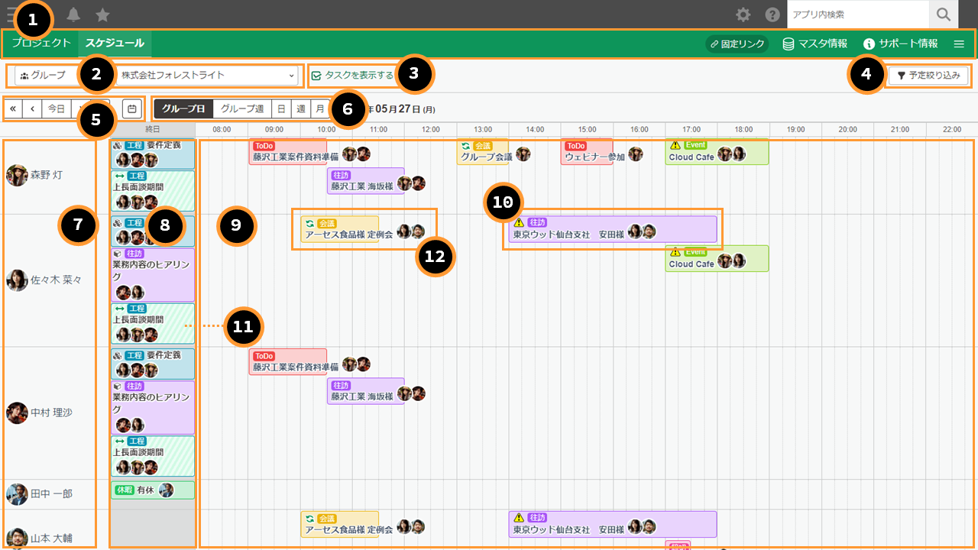Image resolution: width=978 pixels, height=550 pixels.
Task: Click the 08:00 time header
Action: click(222, 130)
